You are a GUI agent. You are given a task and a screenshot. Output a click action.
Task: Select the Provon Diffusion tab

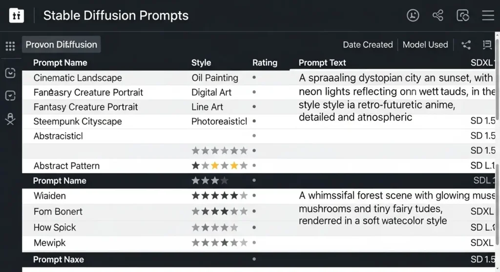[x=62, y=45]
